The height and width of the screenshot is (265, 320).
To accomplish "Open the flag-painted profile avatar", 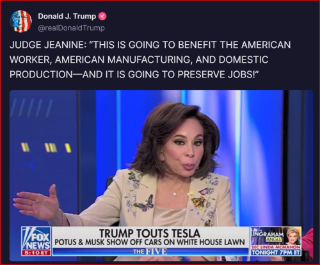I will [20, 21].
